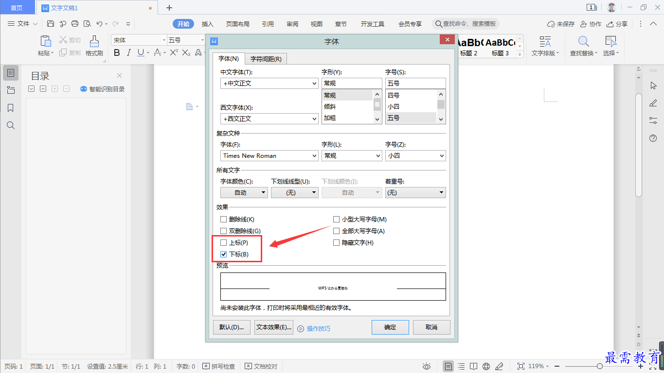Screen dimensions: 664x373
Task: Open the bookmark sidebar icon
Action: (x=11, y=108)
